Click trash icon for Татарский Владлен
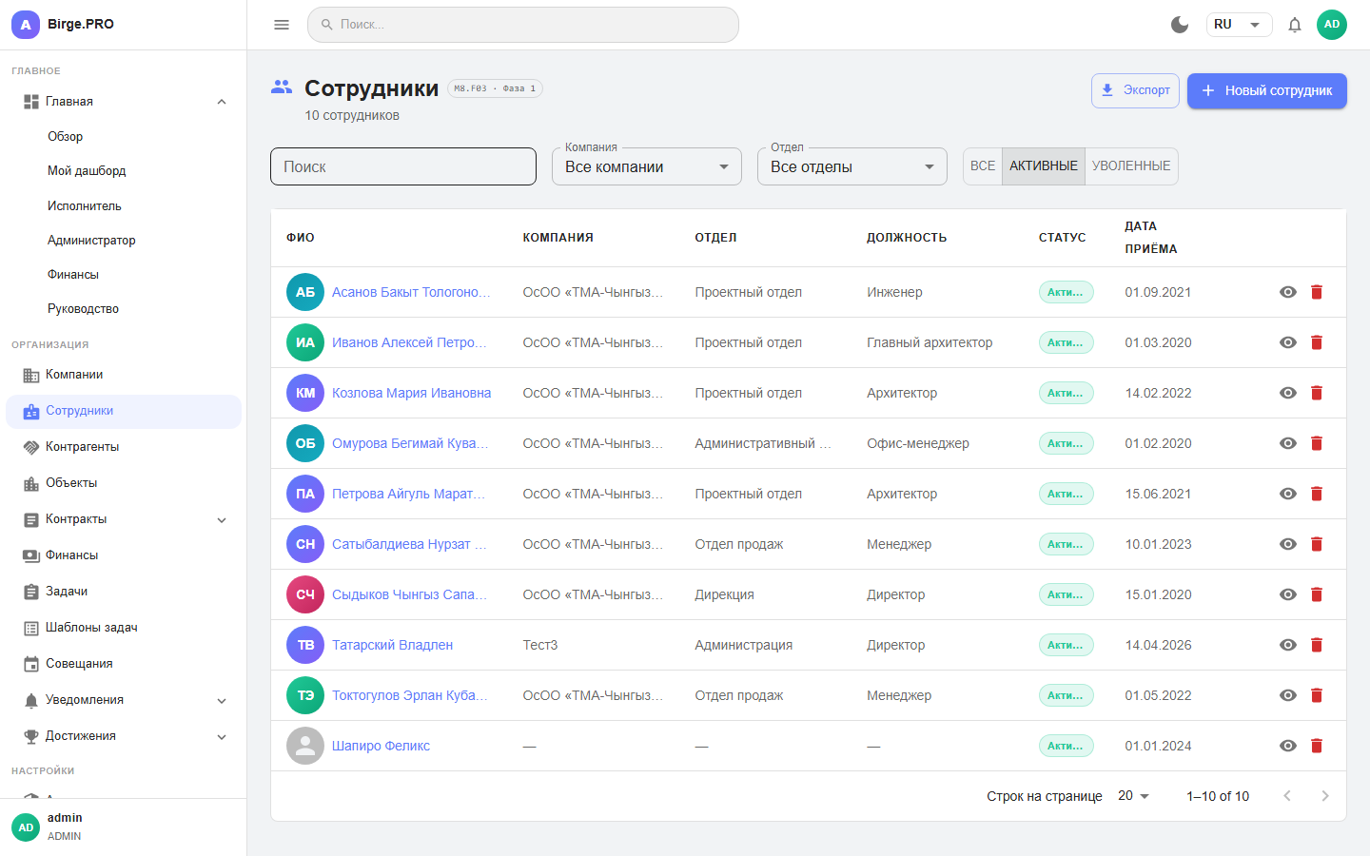The height and width of the screenshot is (856, 1370). tap(1317, 645)
